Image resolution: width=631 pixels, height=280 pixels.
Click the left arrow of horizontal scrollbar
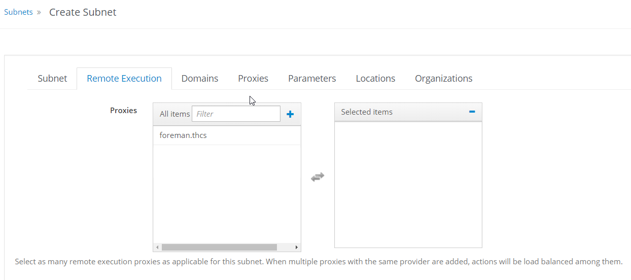(x=157, y=248)
